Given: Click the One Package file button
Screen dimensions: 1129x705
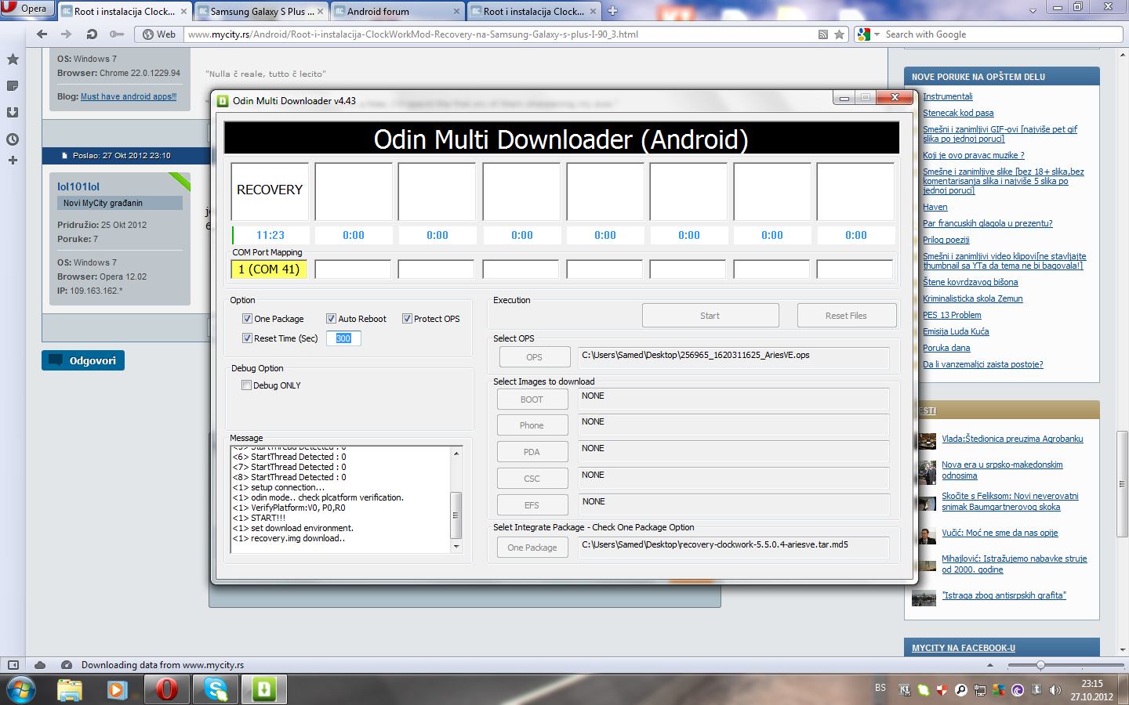Looking at the screenshot, I should pyautogui.click(x=532, y=548).
